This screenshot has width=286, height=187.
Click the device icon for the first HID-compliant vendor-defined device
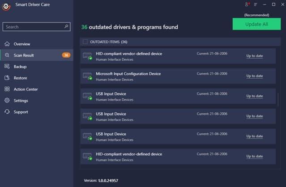tap(88, 56)
